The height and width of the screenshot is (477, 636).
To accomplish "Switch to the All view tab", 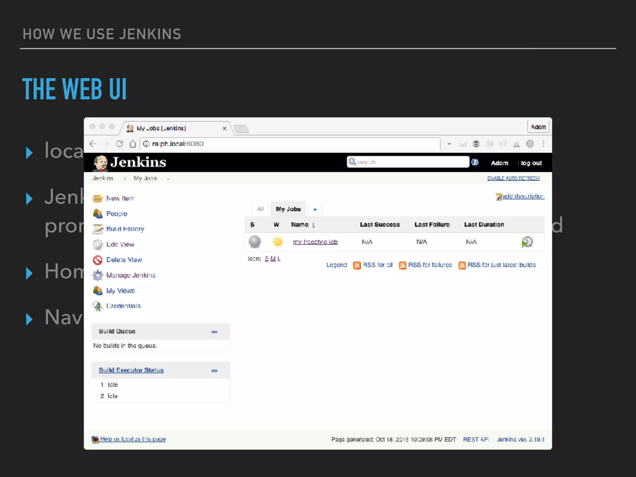I will 261,209.
